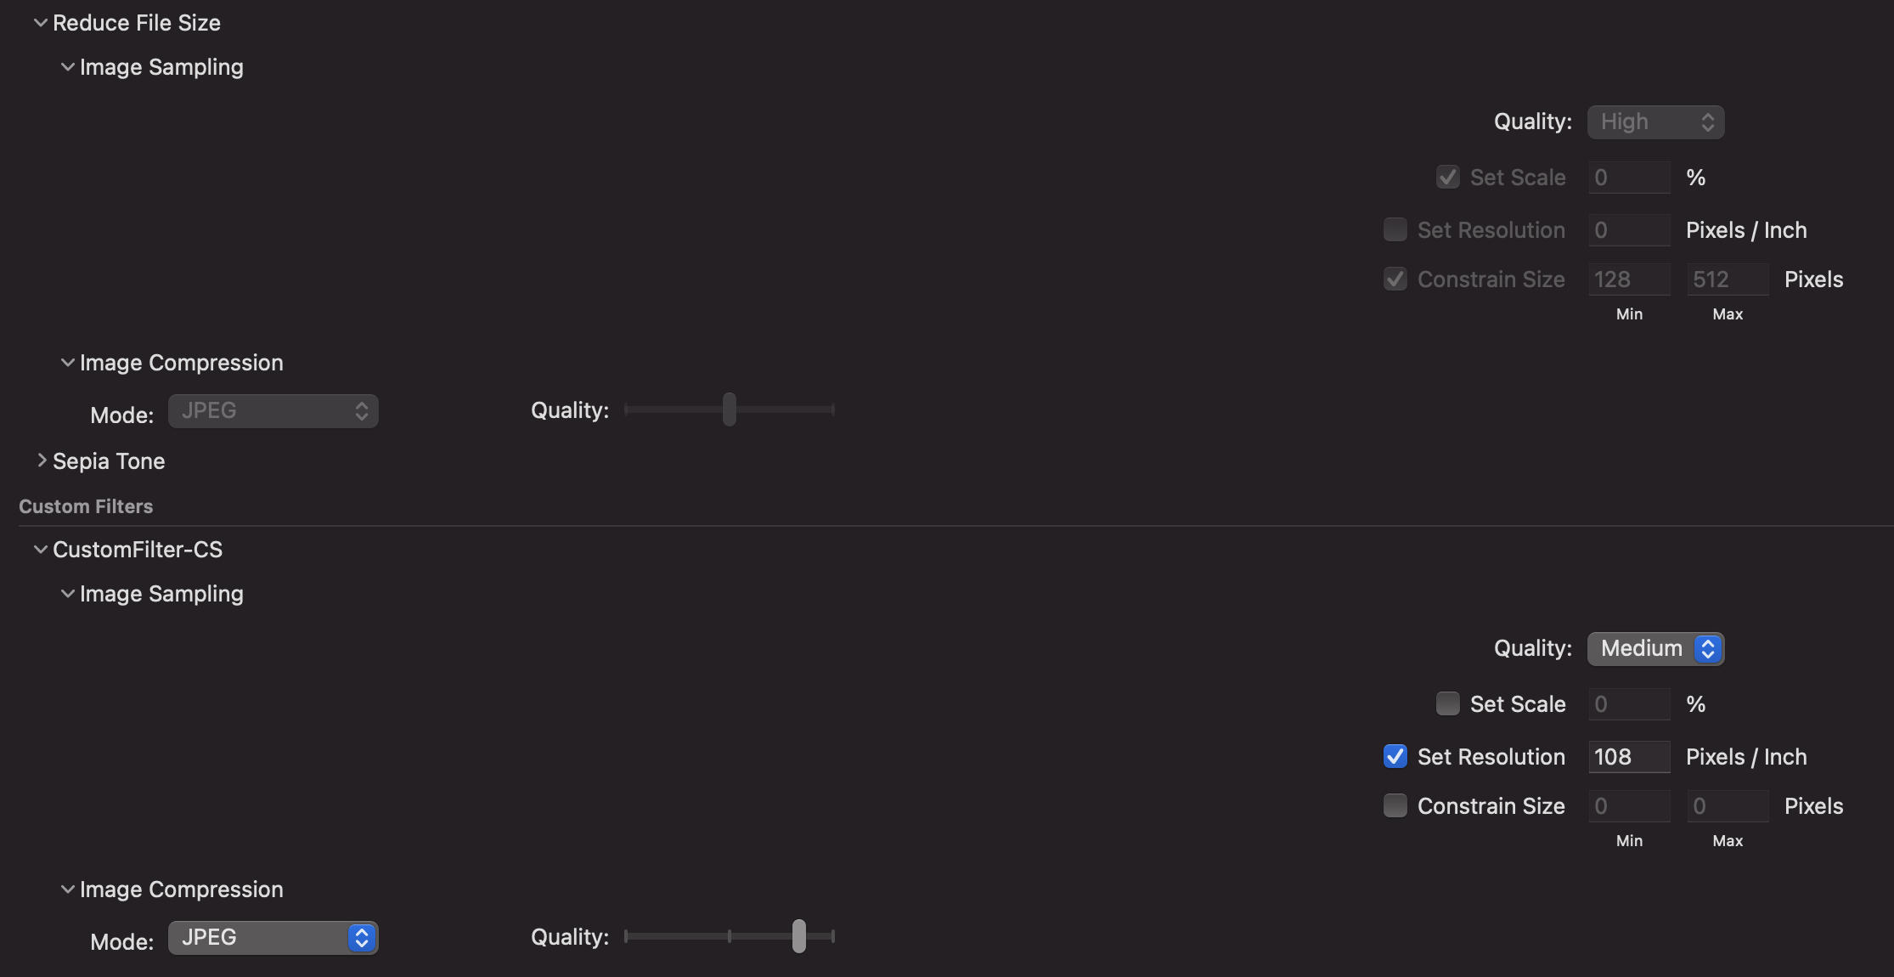
Task: Click the Set Resolution pixels per inch input
Action: click(1629, 756)
